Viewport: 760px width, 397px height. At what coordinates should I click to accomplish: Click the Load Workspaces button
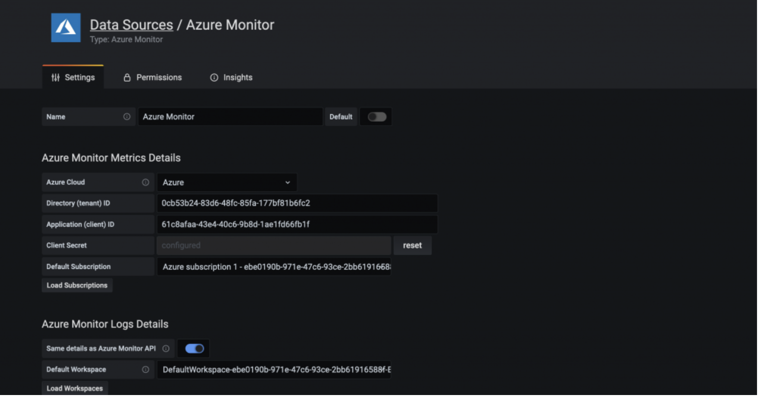pyautogui.click(x=75, y=388)
